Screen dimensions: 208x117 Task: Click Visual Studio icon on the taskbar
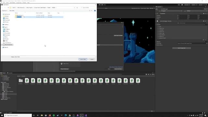point(85,115)
